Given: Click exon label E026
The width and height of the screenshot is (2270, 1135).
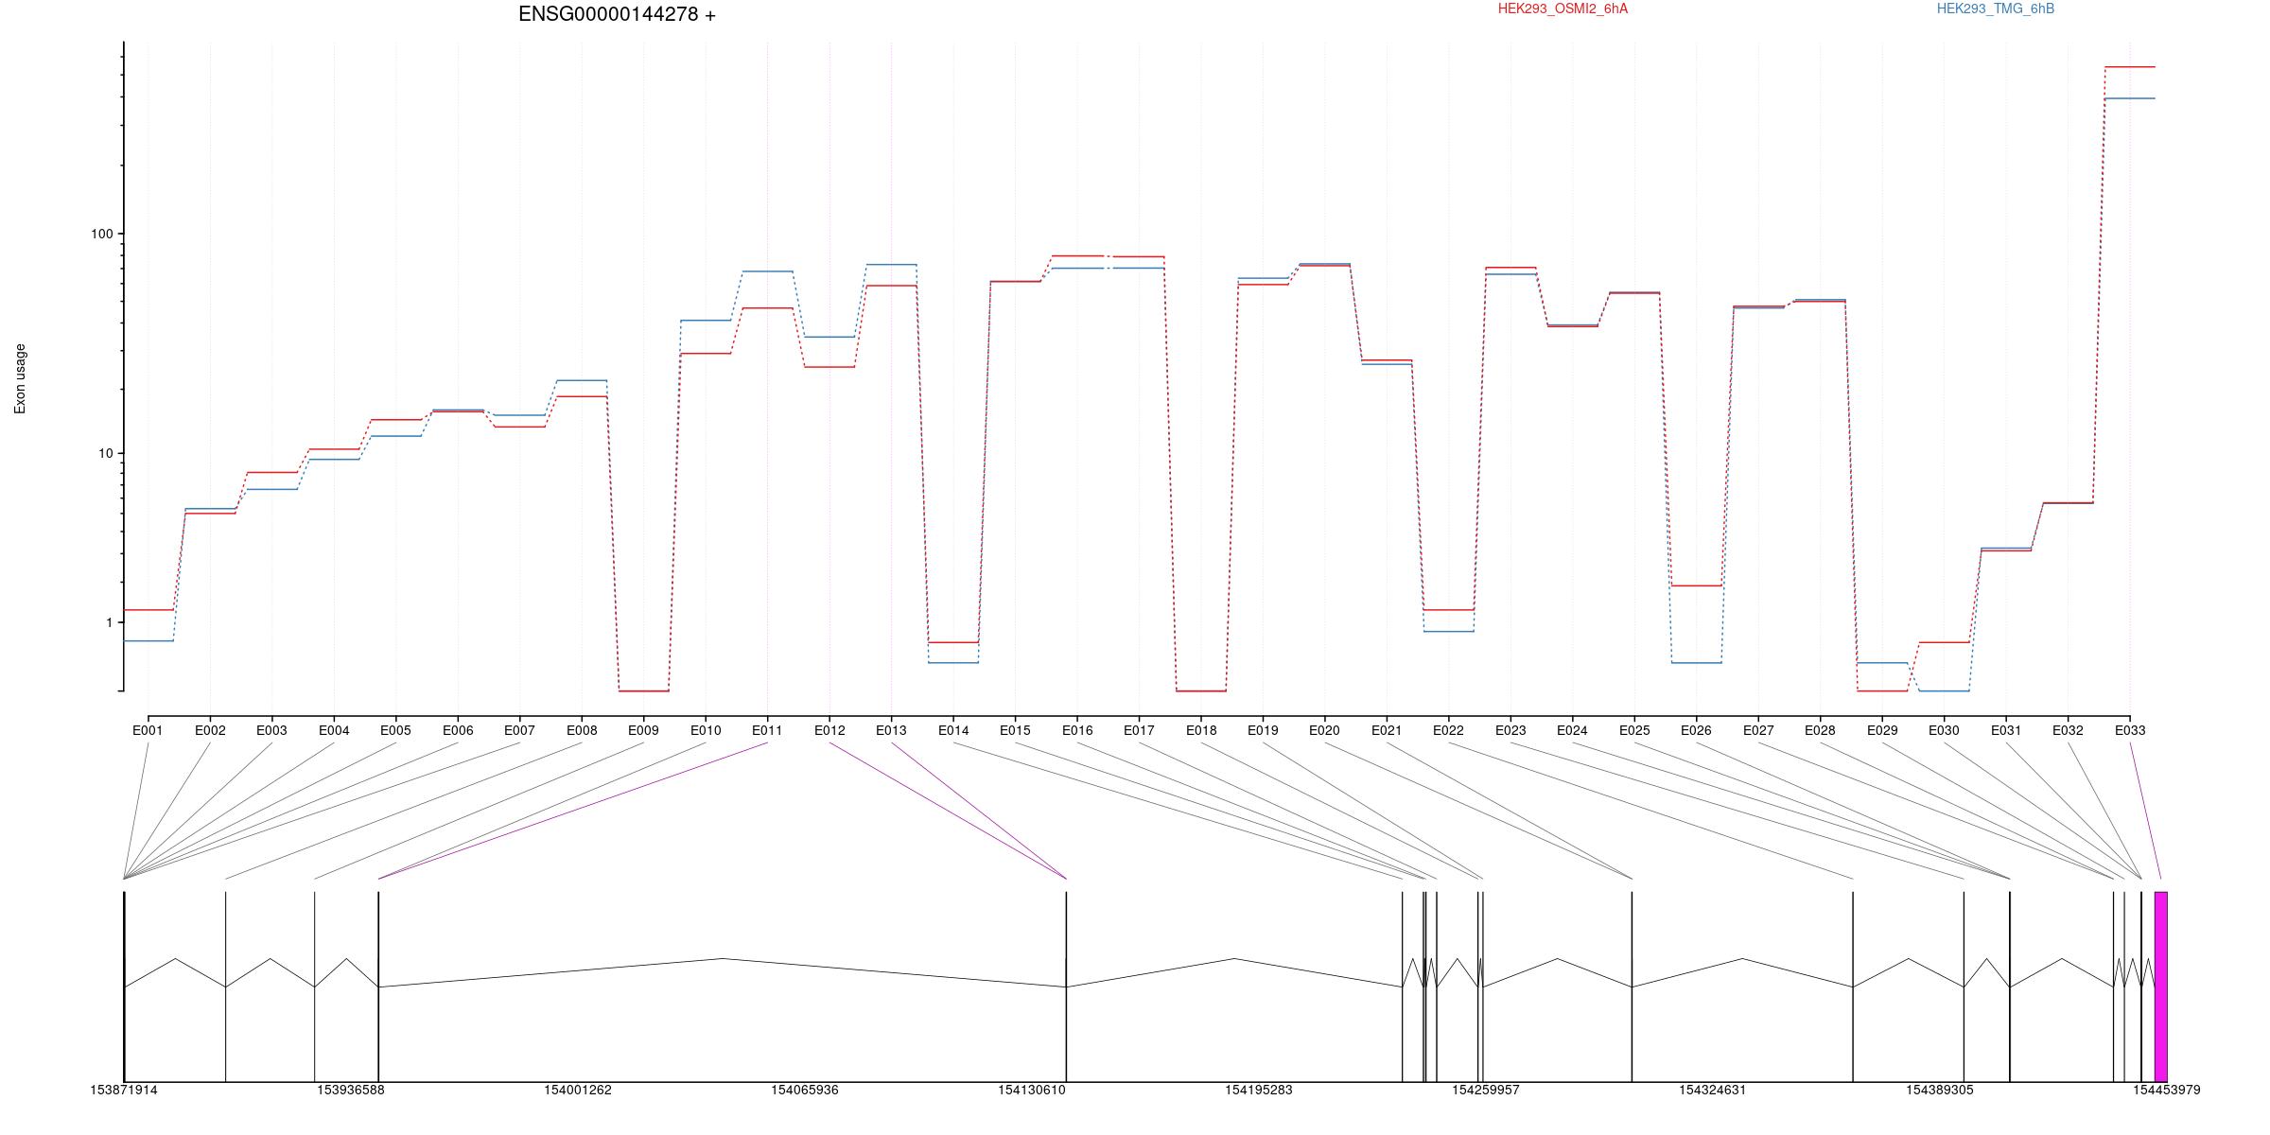Looking at the screenshot, I should (x=1696, y=730).
